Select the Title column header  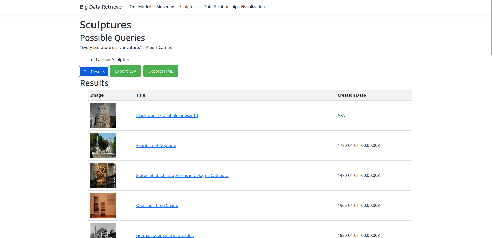pyautogui.click(x=140, y=95)
